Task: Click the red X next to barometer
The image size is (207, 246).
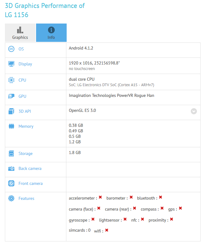Action: pyautogui.click(x=131, y=197)
